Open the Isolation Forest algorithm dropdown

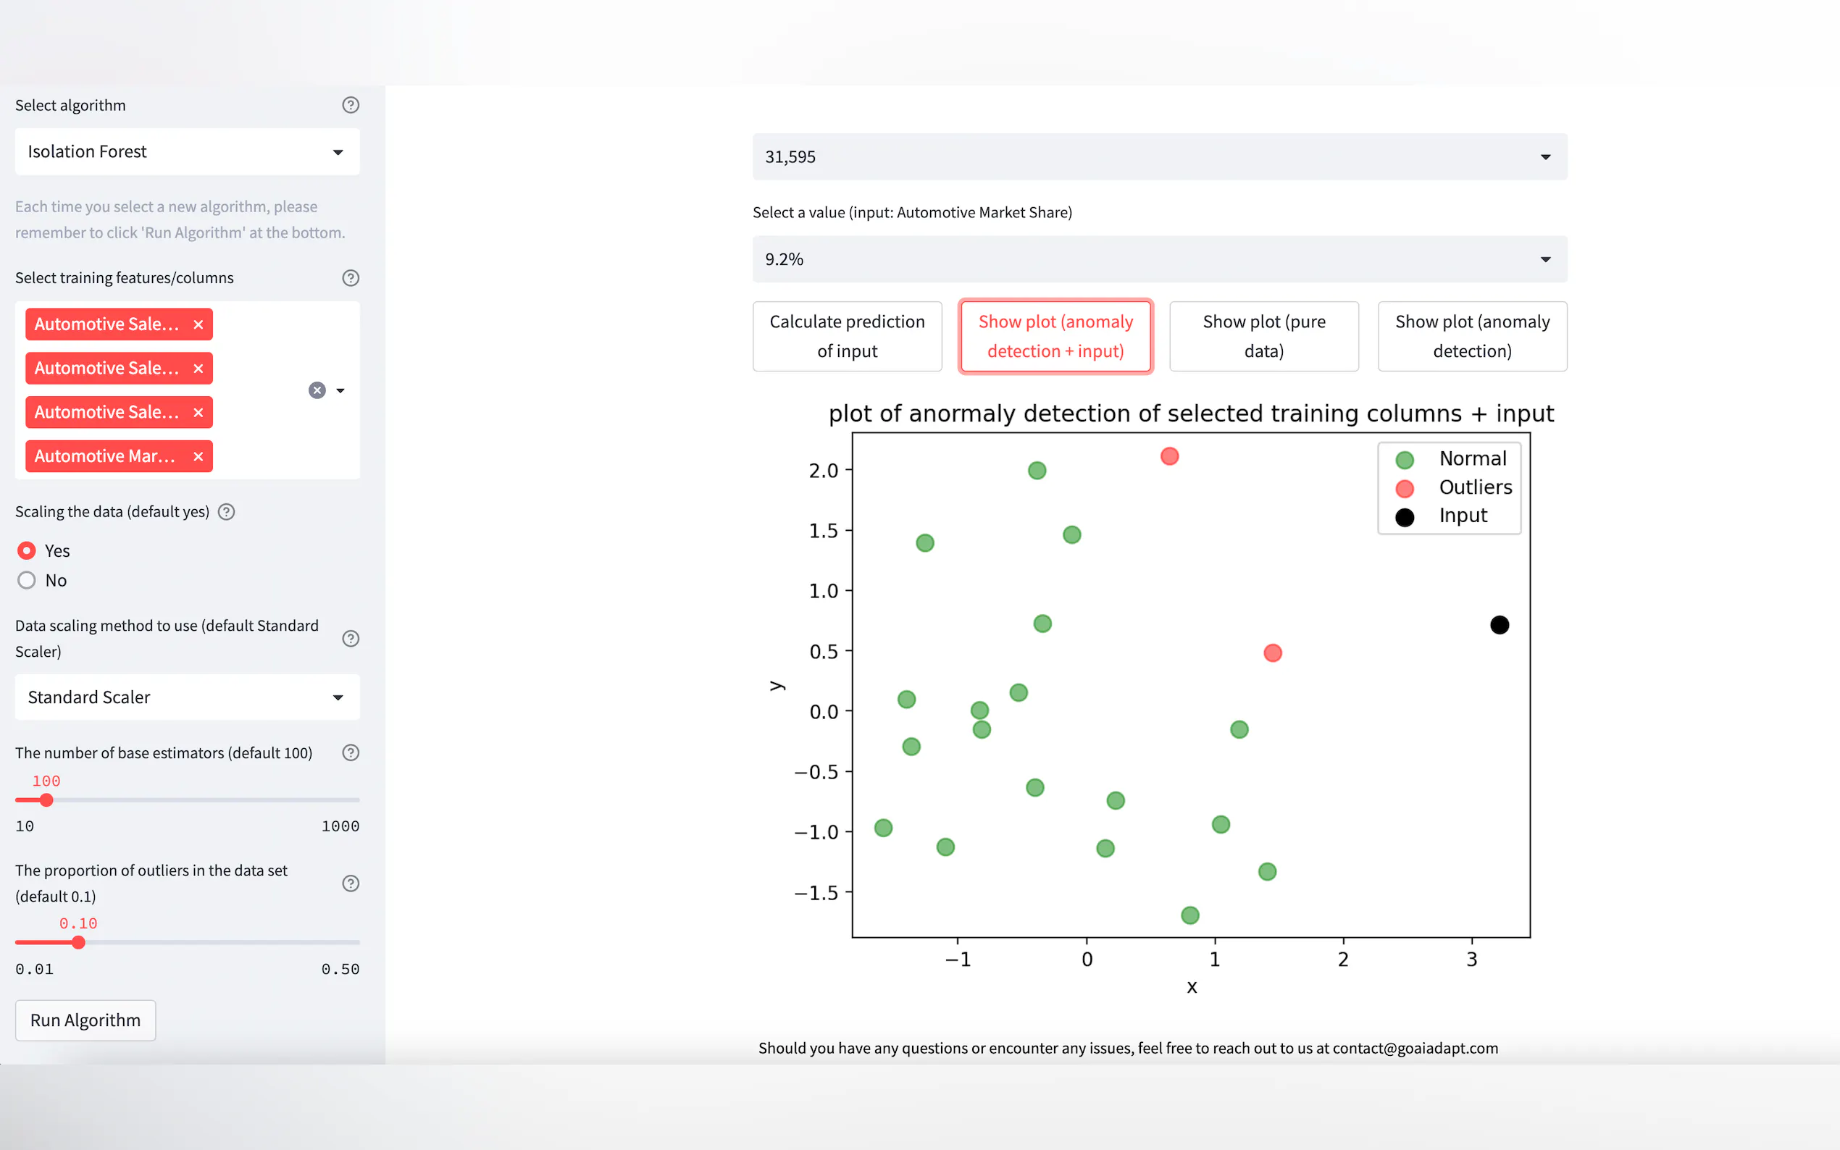click(187, 151)
